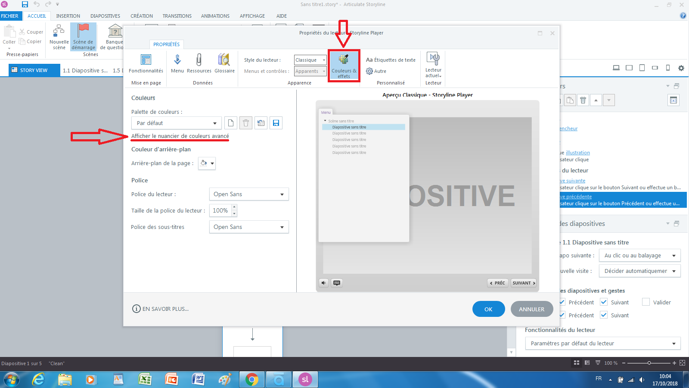Open the player settings gear in Storyline
This screenshot has height=388, width=689.
pos(681,68)
